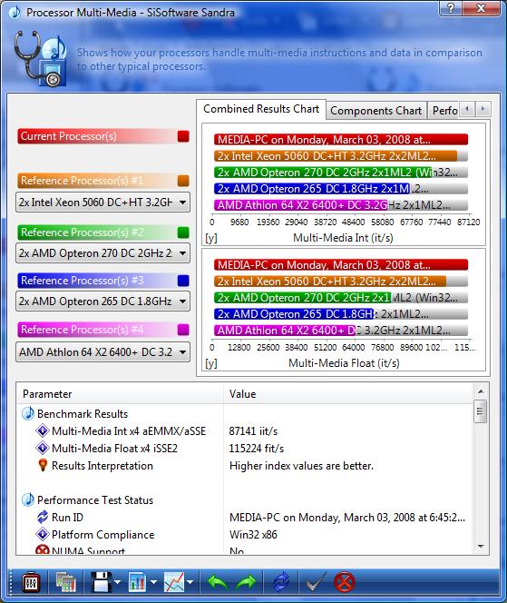This screenshot has width=507, height=603.
Task: Switch to the Components Chart tab
Action: point(376,111)
